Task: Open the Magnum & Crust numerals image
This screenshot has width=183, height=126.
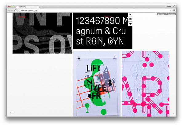Action: pyautogui.click(x=103, y=31)
